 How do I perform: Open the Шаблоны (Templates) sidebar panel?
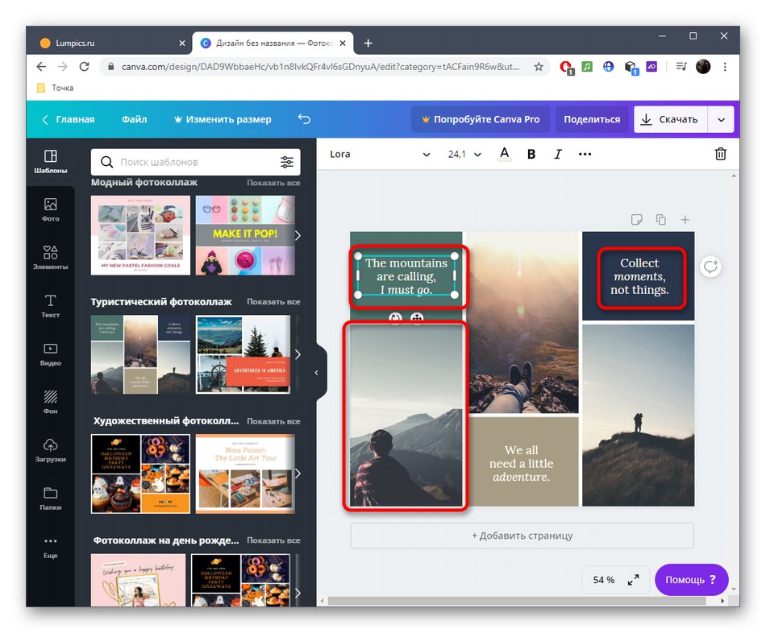[x=50, y=162]
